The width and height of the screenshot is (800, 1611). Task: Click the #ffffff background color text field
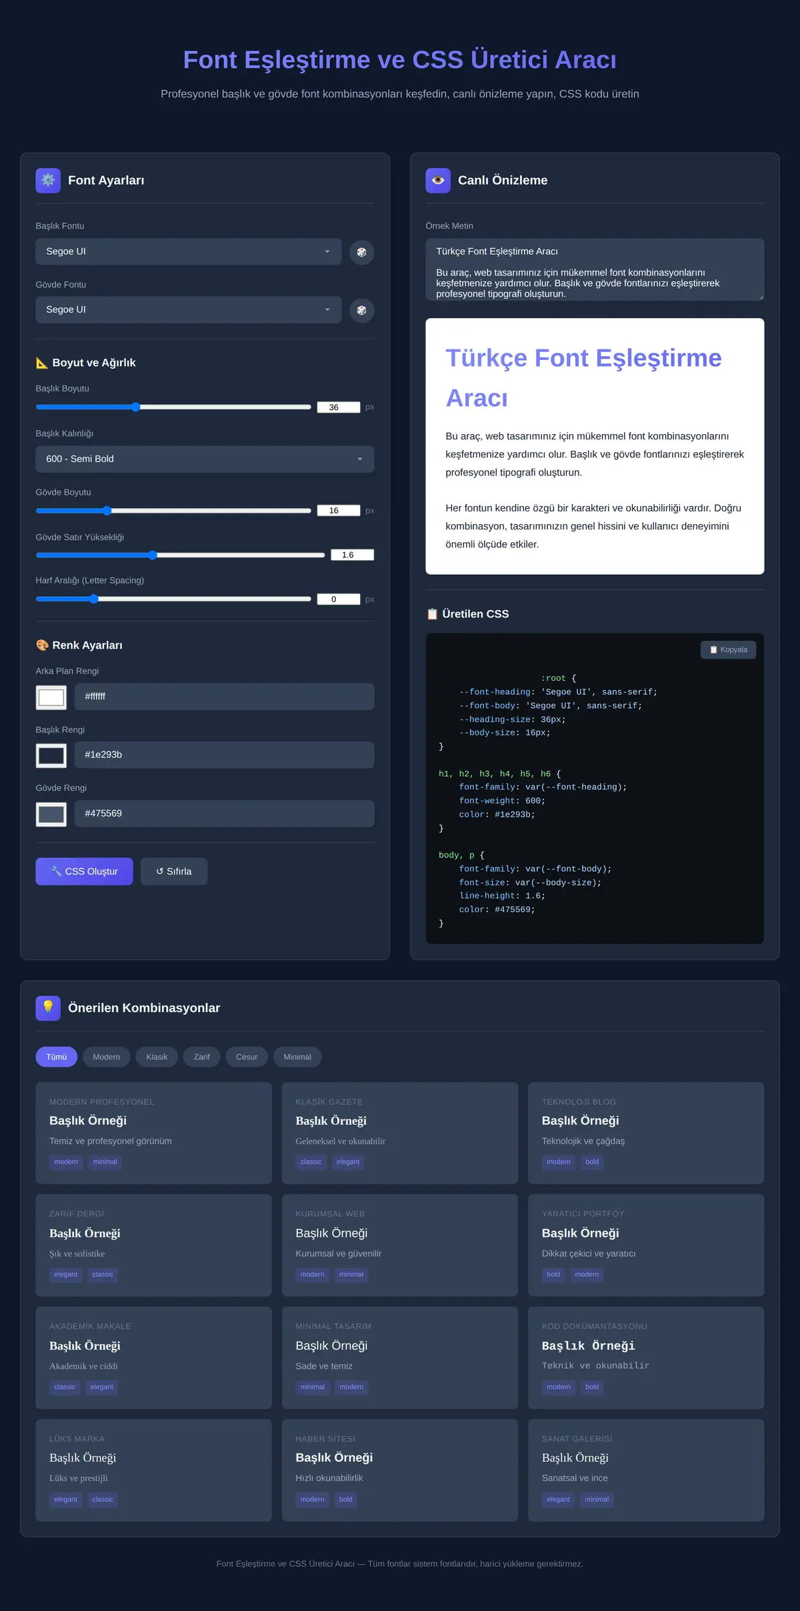pyautogui.click(x=225, y=696)
